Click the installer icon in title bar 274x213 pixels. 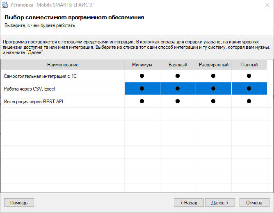(5, 5)
